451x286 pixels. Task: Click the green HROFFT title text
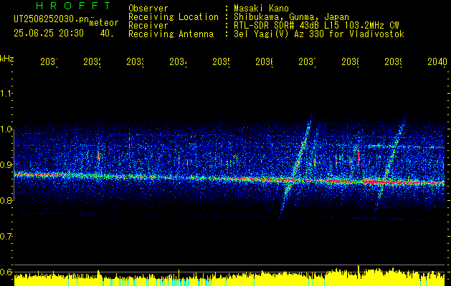pyautogui.click(x=73, y=6)
